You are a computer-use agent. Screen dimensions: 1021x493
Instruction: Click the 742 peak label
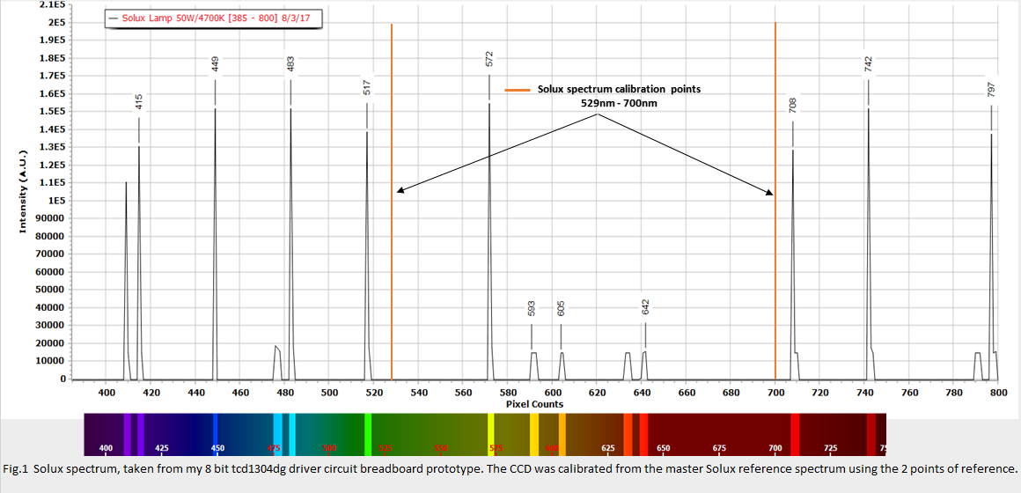pyautogui.click(x=868, y=63)
